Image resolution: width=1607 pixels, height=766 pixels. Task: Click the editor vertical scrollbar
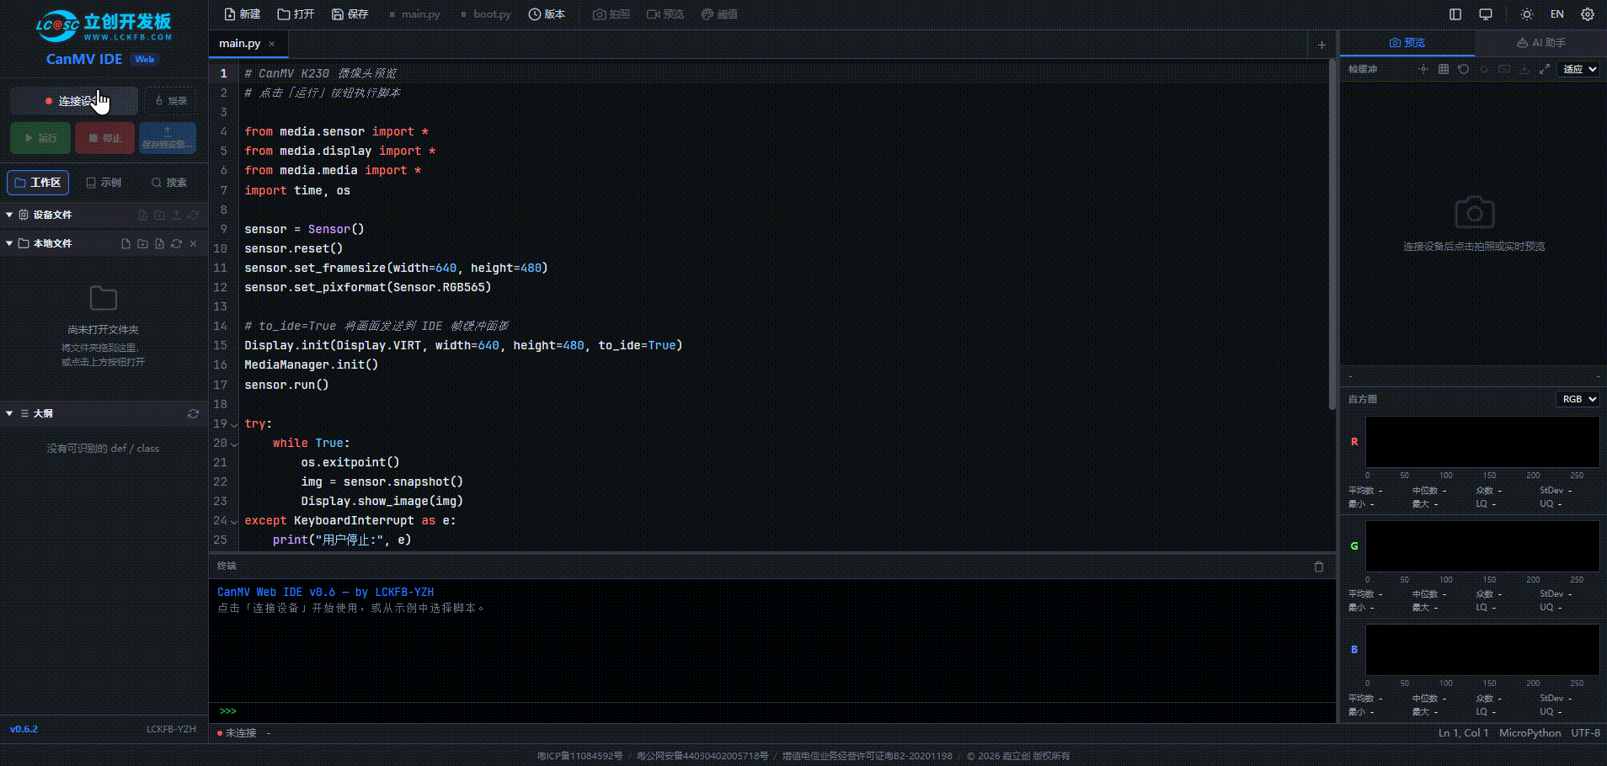1332,234
